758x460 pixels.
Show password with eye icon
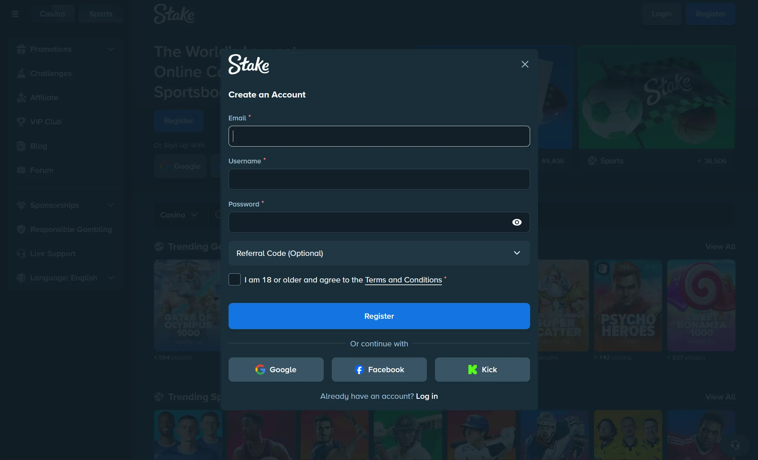point(517,222)
